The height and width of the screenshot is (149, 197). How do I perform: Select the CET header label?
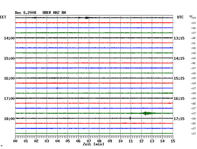click(x=3, y=17)
